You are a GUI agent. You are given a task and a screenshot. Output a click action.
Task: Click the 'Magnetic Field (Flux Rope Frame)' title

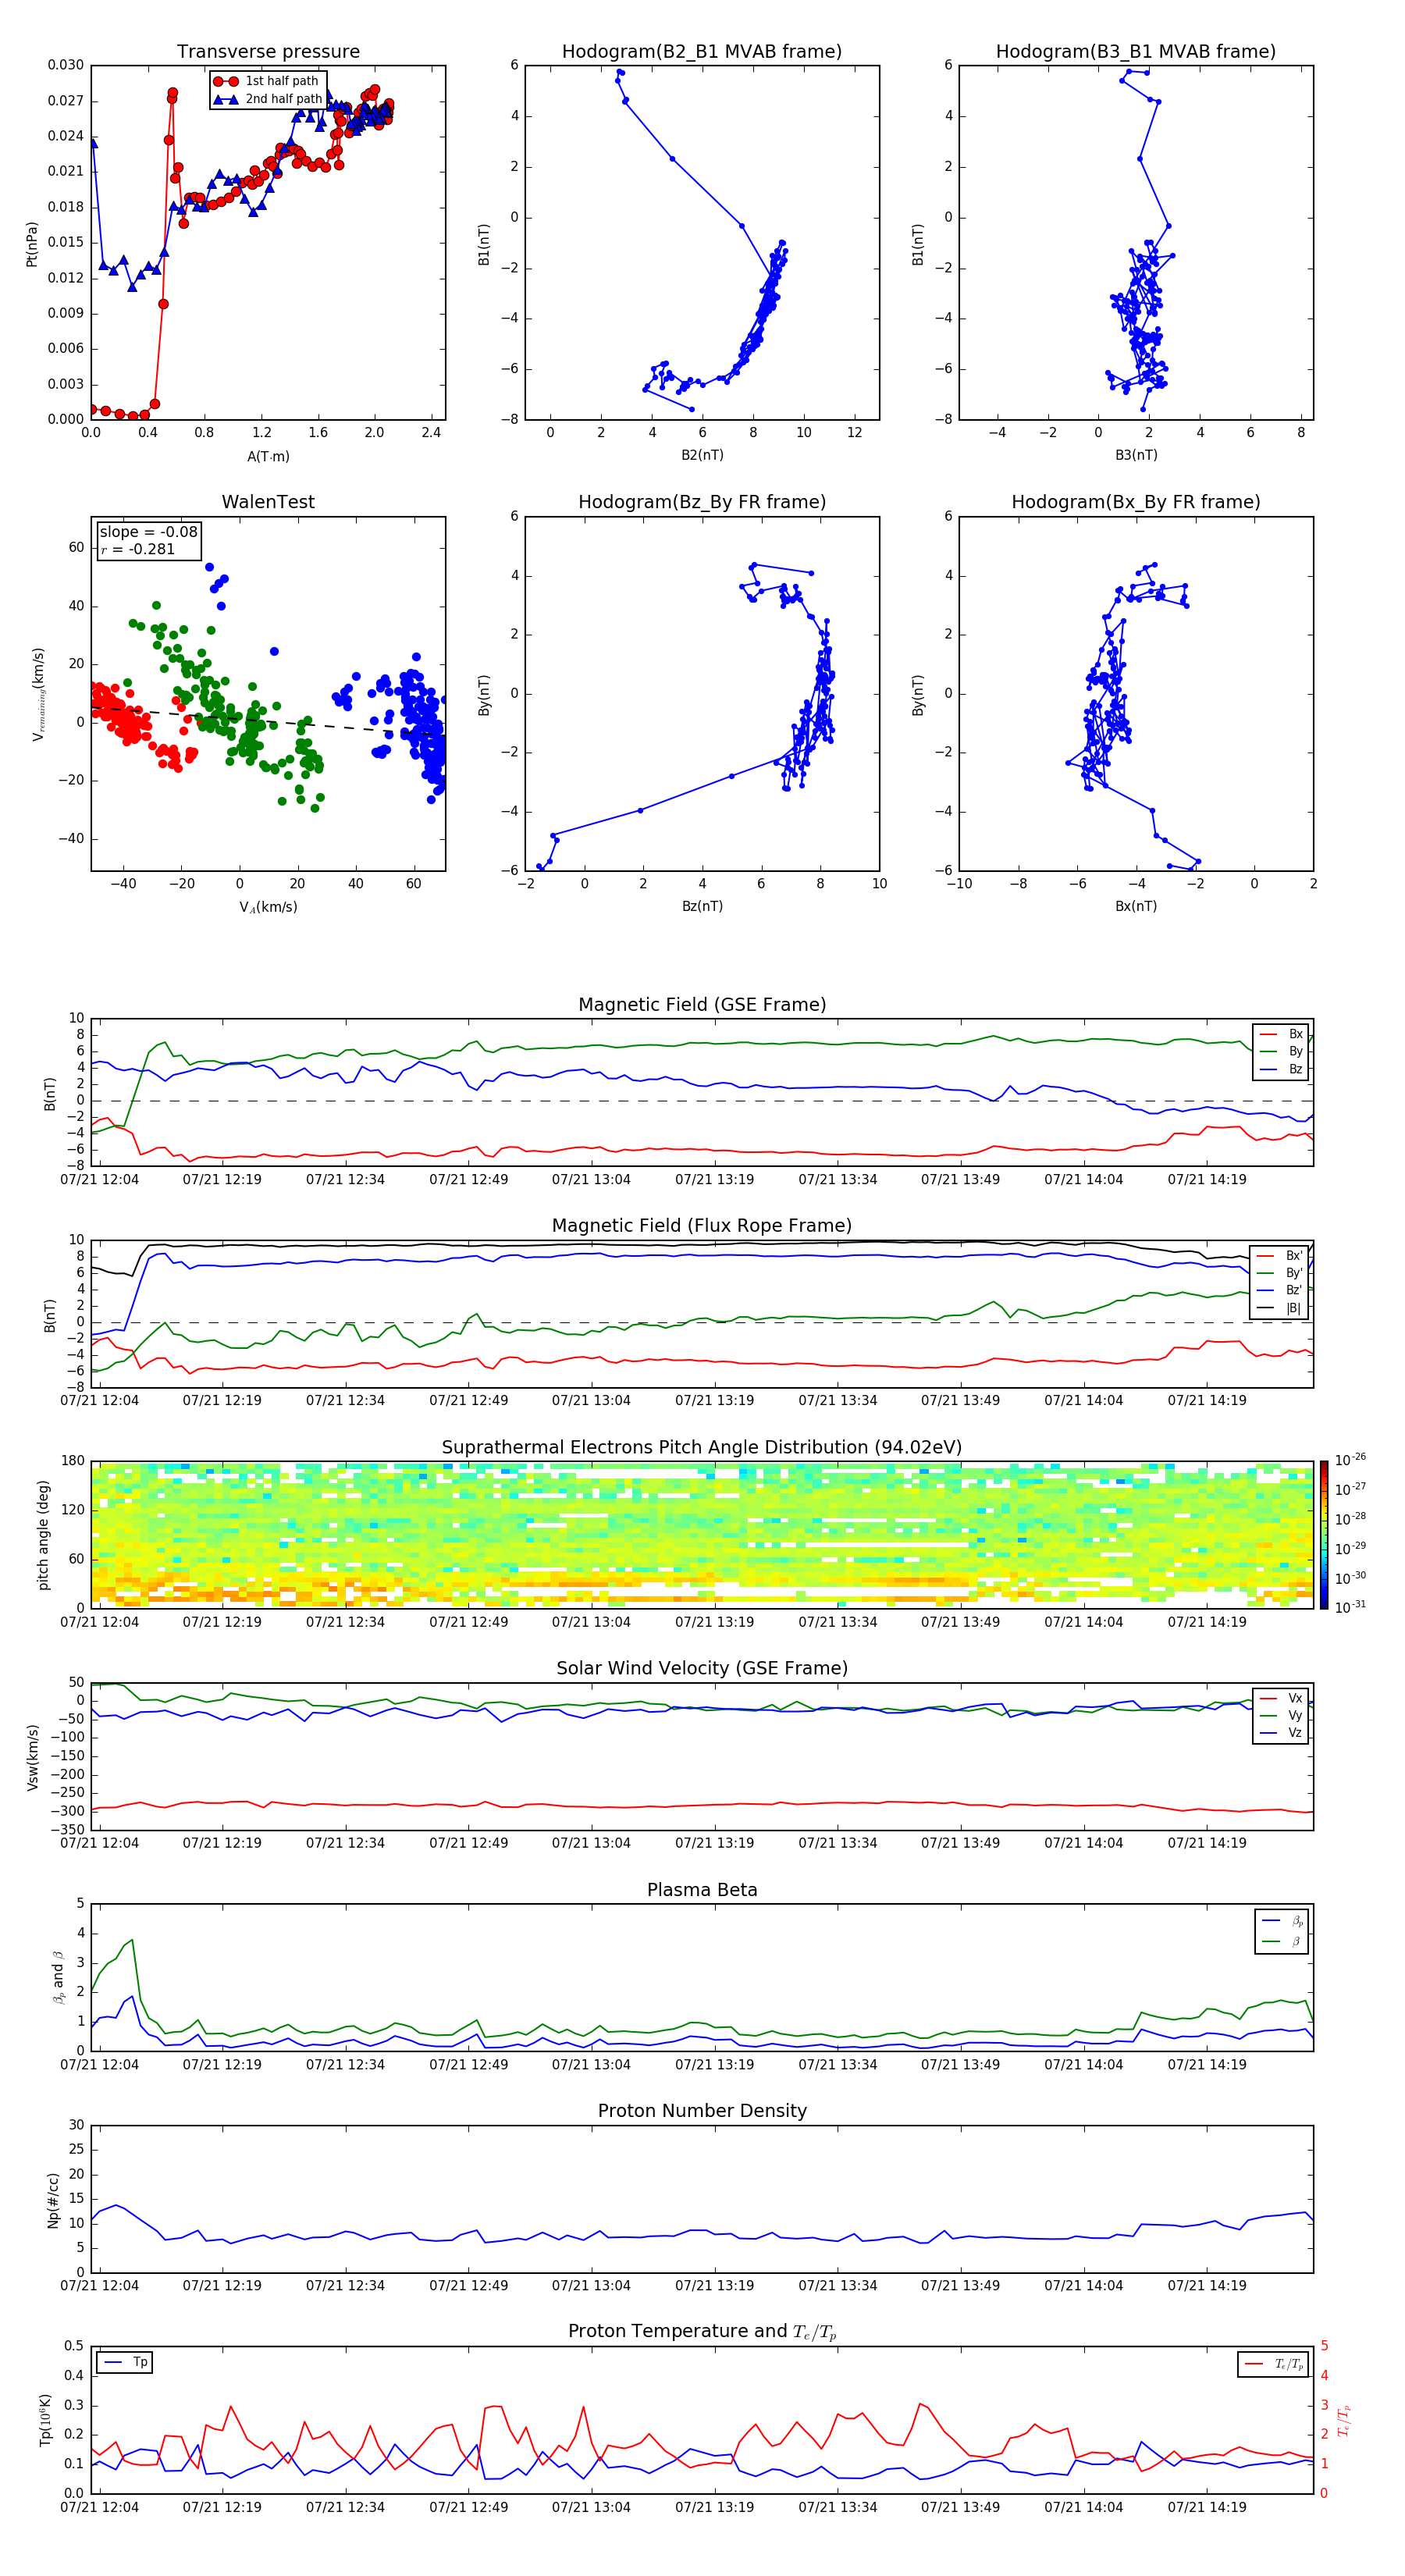[702, 1225]
